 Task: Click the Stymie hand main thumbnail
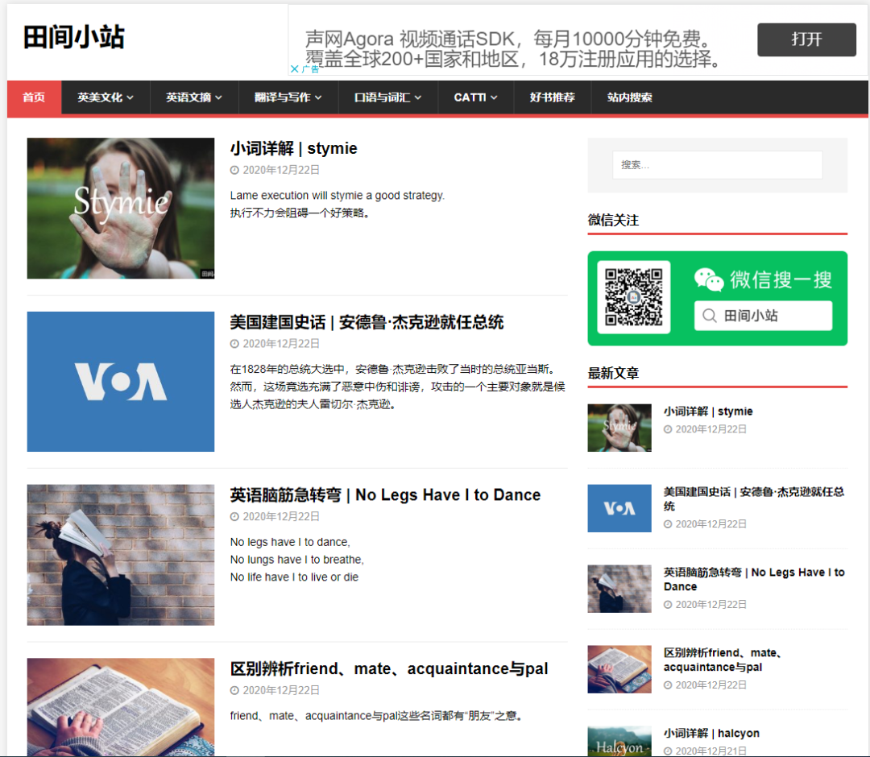click(120, 208)
